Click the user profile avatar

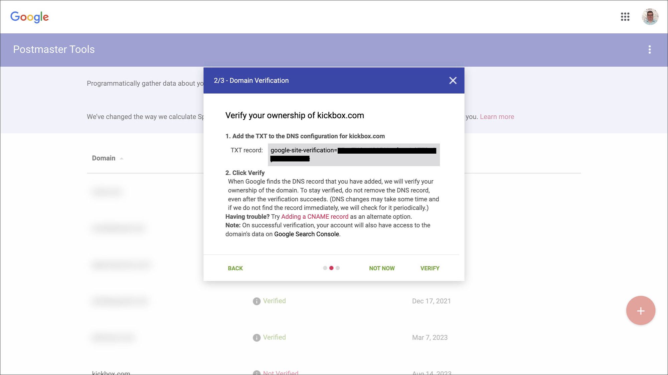[650, 17]
